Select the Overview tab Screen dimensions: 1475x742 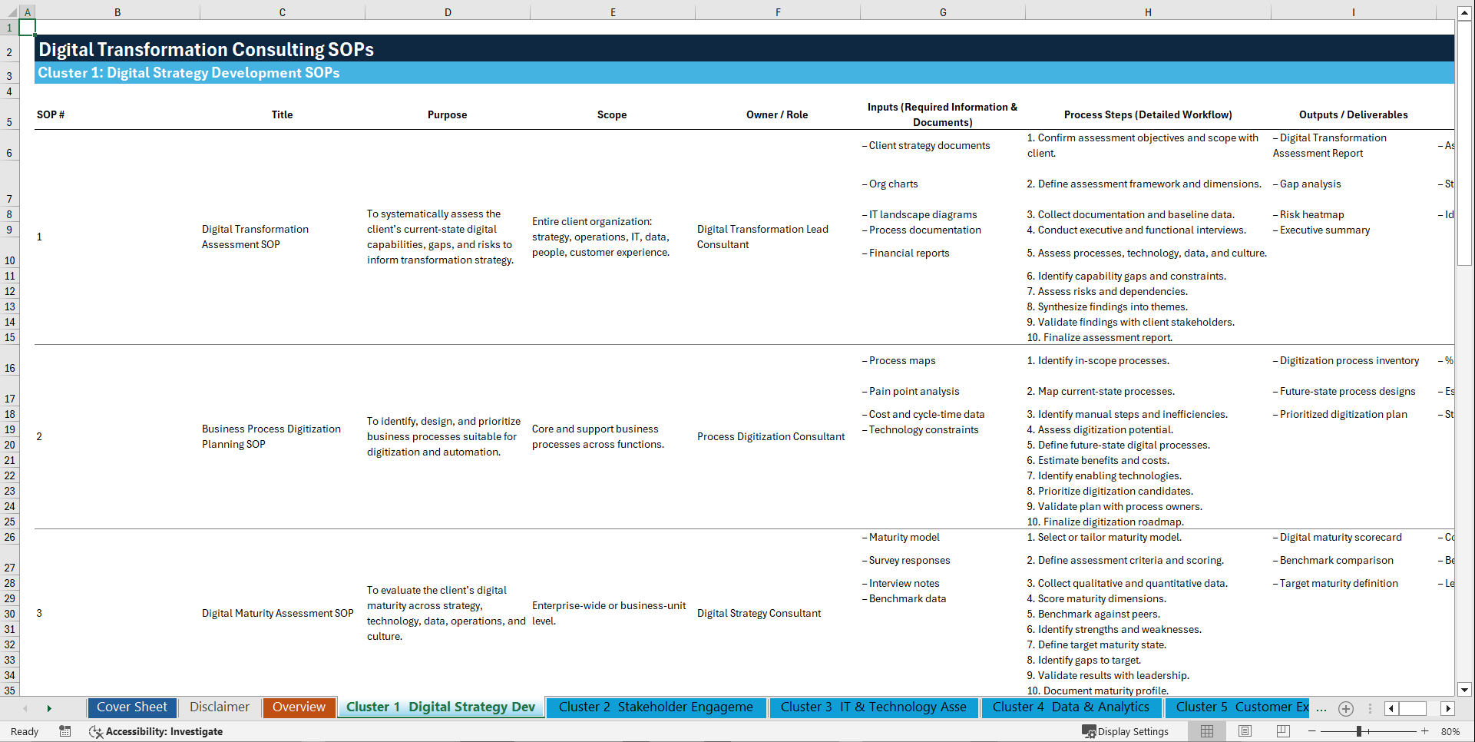coord(299,707)
